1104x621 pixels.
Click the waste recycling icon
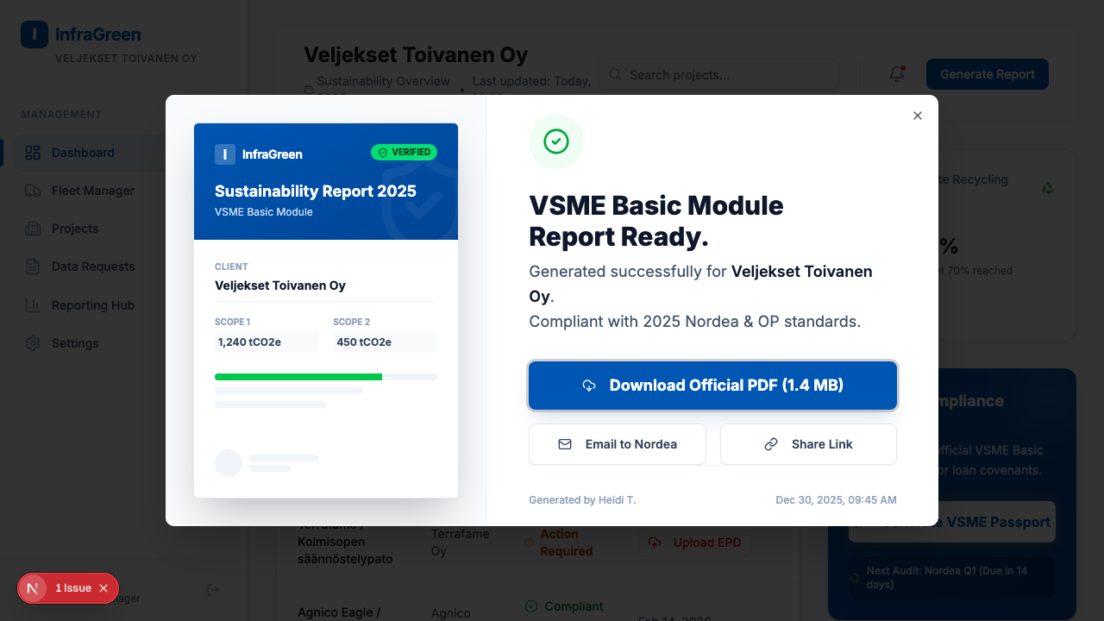coord(1047,188)
